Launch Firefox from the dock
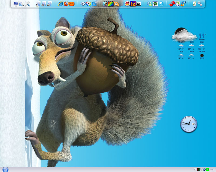Screen dimensions: 216x172 click(66, 4)
